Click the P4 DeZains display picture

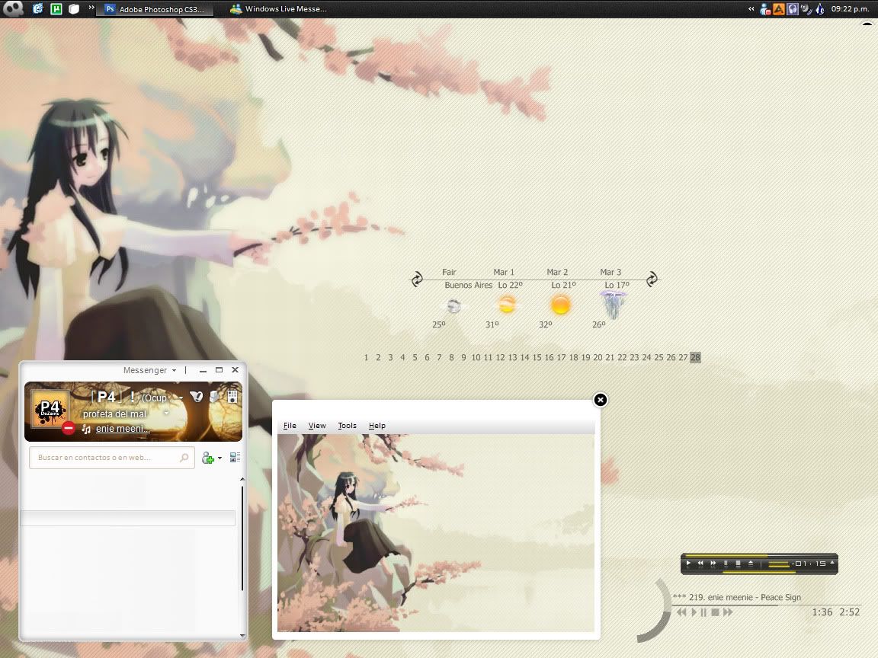click(x=50, y=409)
